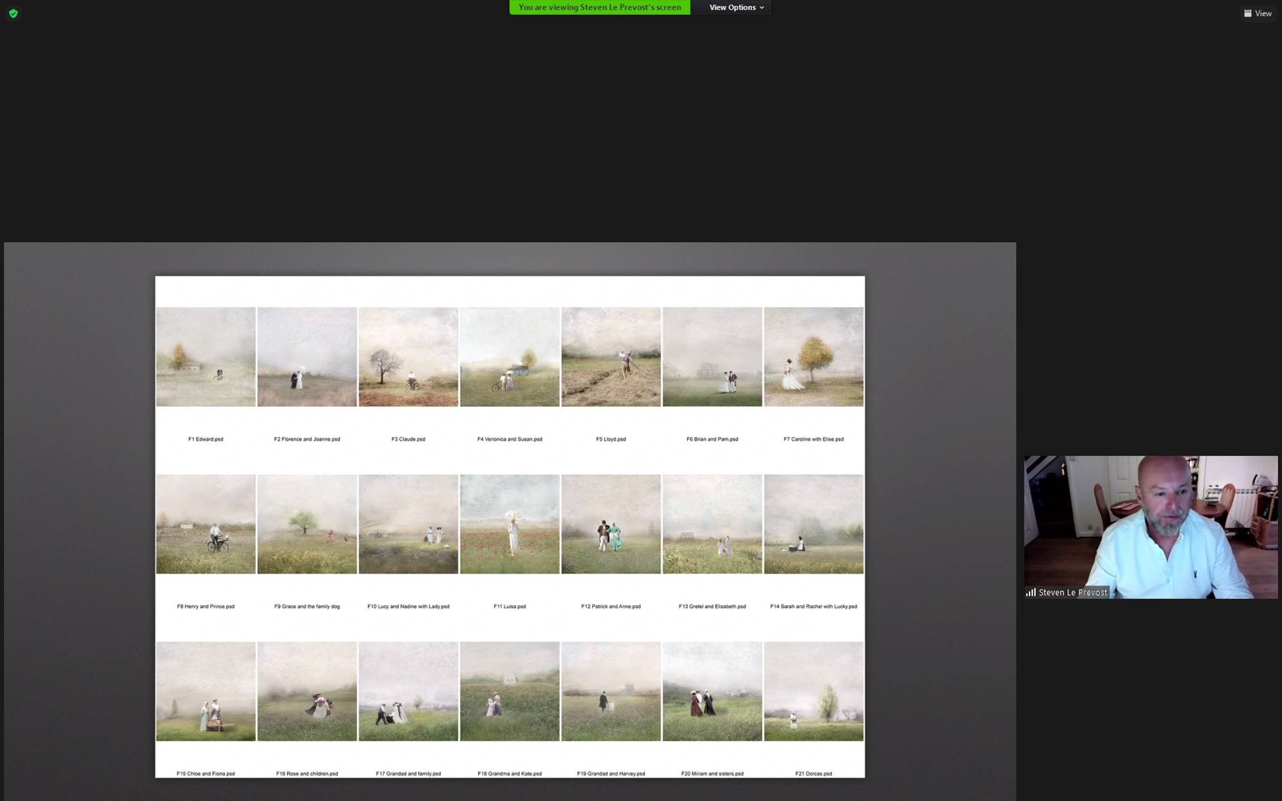Click Steven Le Prevost's video tile
1282x801 pixels.
click(x=1151, y=527)
